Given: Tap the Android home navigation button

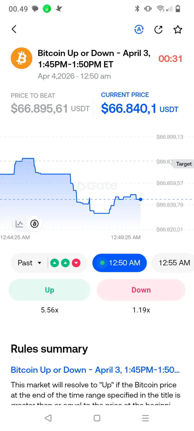Looking at the screenshot, I should 97,418.
